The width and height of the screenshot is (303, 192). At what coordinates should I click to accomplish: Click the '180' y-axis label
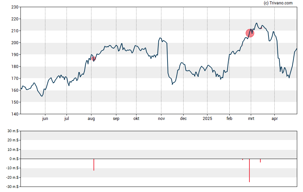point(15,67)
